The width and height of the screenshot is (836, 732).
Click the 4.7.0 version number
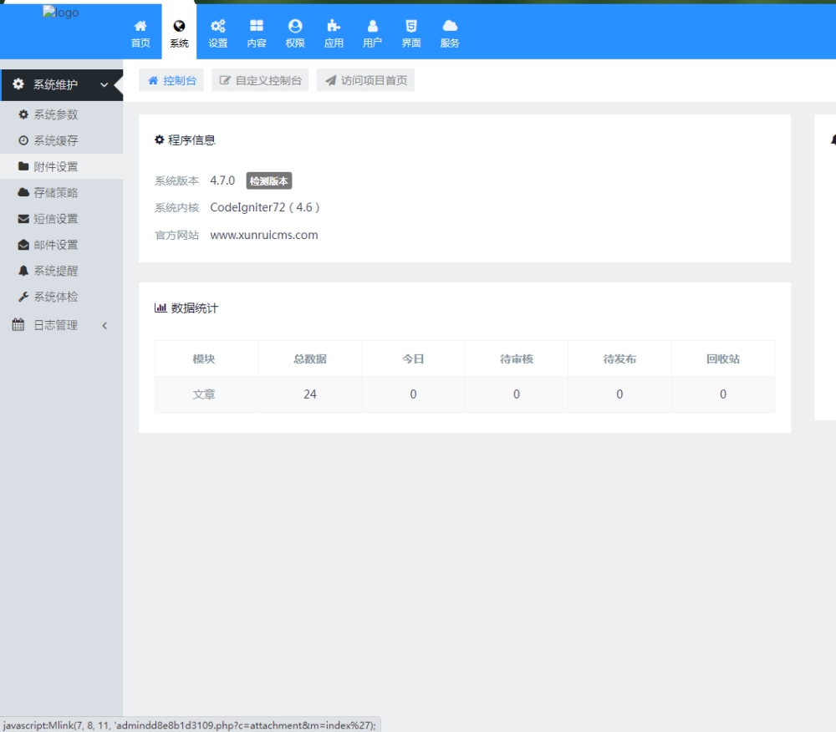[x=222, y=180]
